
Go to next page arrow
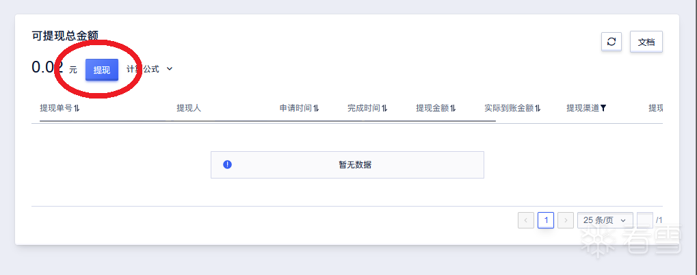pos(566,220)
